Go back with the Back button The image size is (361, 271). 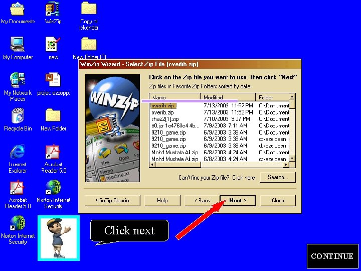pyautogui.click(x=202, y=200)
